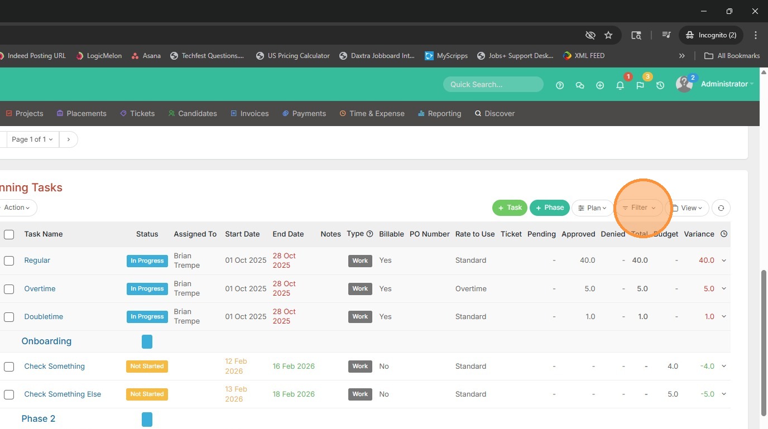The image size is (768, 429).
Task: Refresh the tasks list with the circular arrow
Action: 721,208
